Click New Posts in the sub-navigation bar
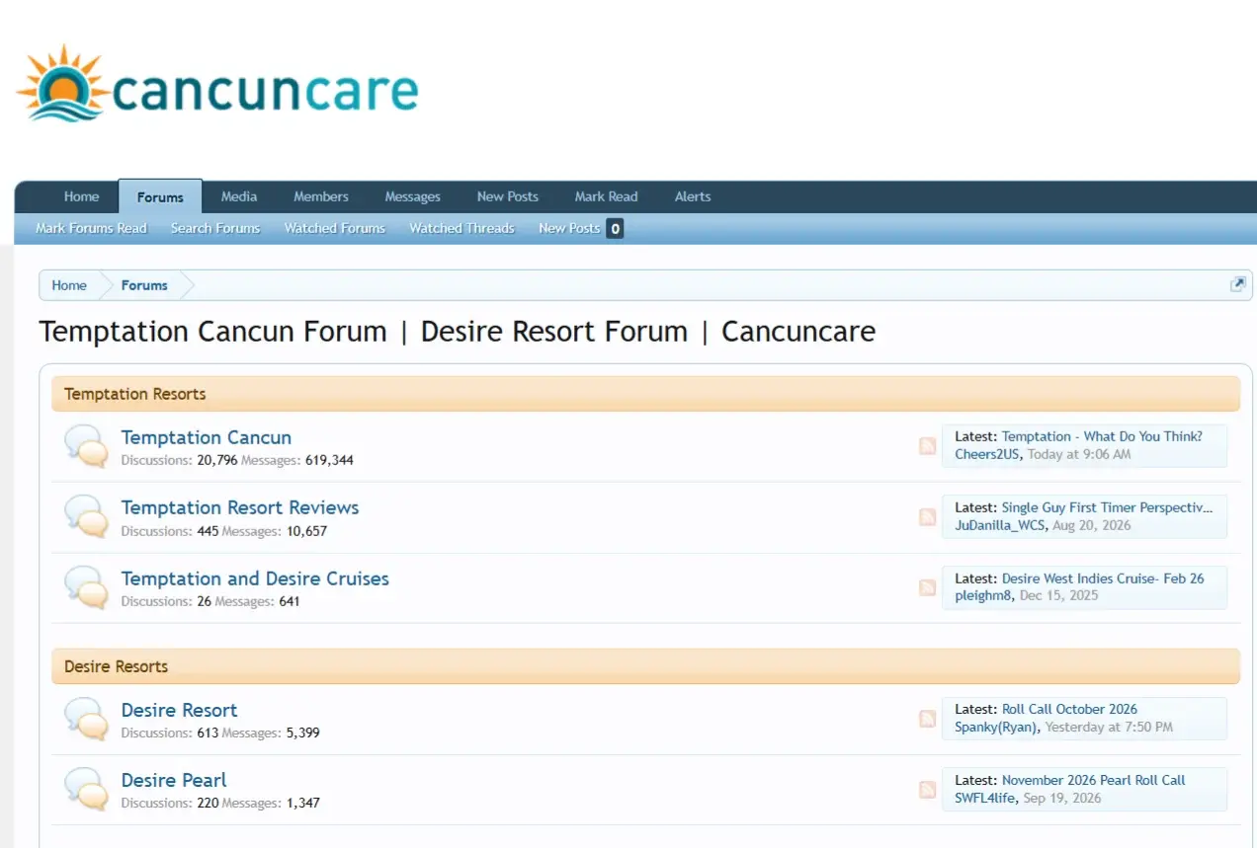 [x=569, y=228]
